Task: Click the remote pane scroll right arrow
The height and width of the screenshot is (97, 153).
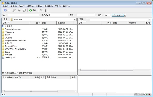Action: (x=150, y=70)
